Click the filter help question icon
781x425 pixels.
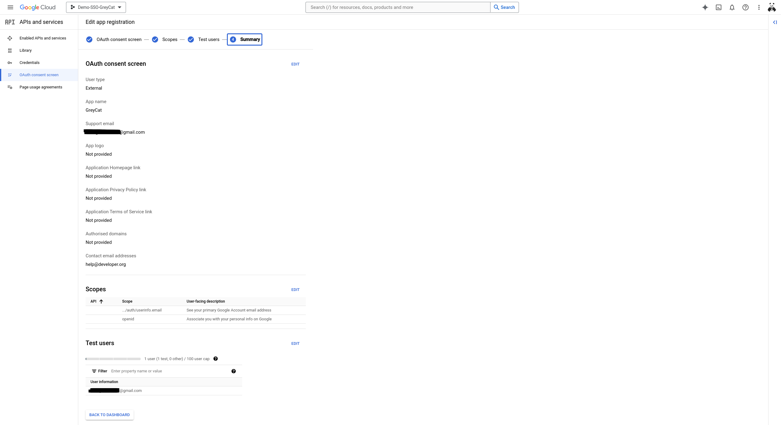pyautogui.click(x=234, y=371)
